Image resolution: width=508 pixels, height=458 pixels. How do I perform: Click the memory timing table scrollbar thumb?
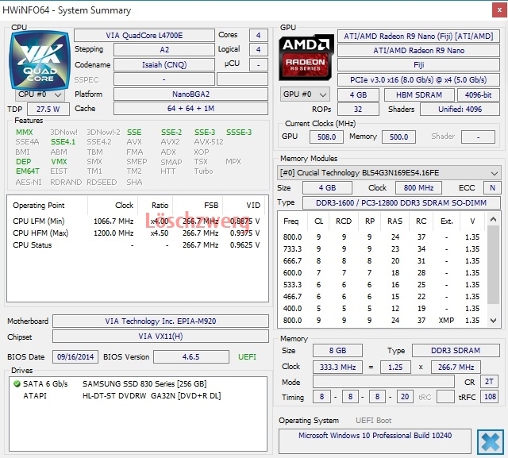493,264
